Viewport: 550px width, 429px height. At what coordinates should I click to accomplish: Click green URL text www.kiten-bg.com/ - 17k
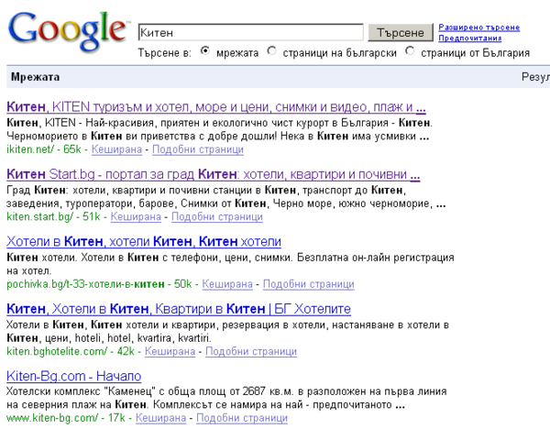coord(66,418)
